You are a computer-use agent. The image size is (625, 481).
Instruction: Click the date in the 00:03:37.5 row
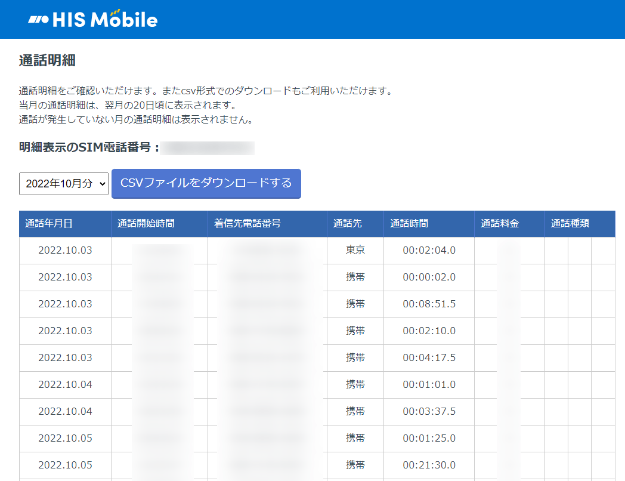(x=65, y=411)
